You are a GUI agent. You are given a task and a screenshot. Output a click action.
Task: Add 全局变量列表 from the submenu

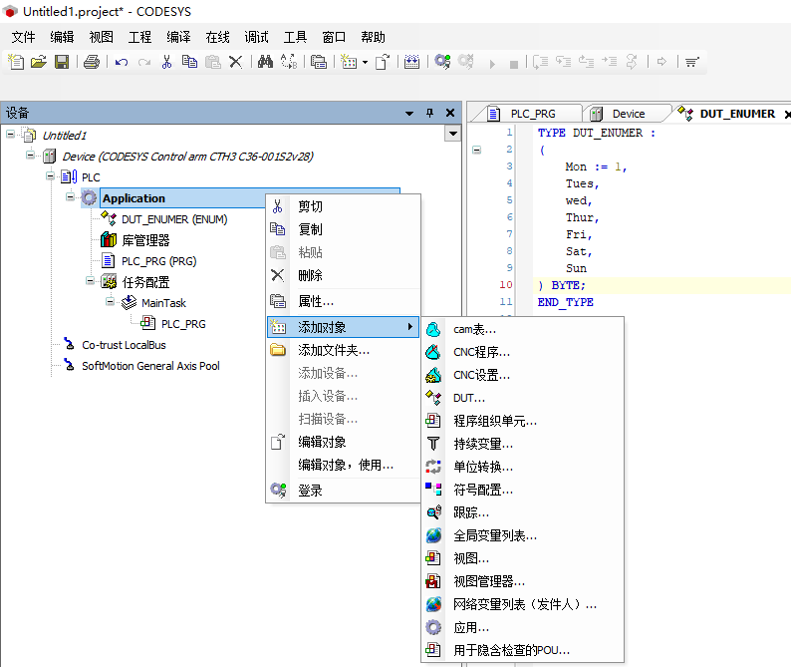pyautogui.click(x=522, y=536)
